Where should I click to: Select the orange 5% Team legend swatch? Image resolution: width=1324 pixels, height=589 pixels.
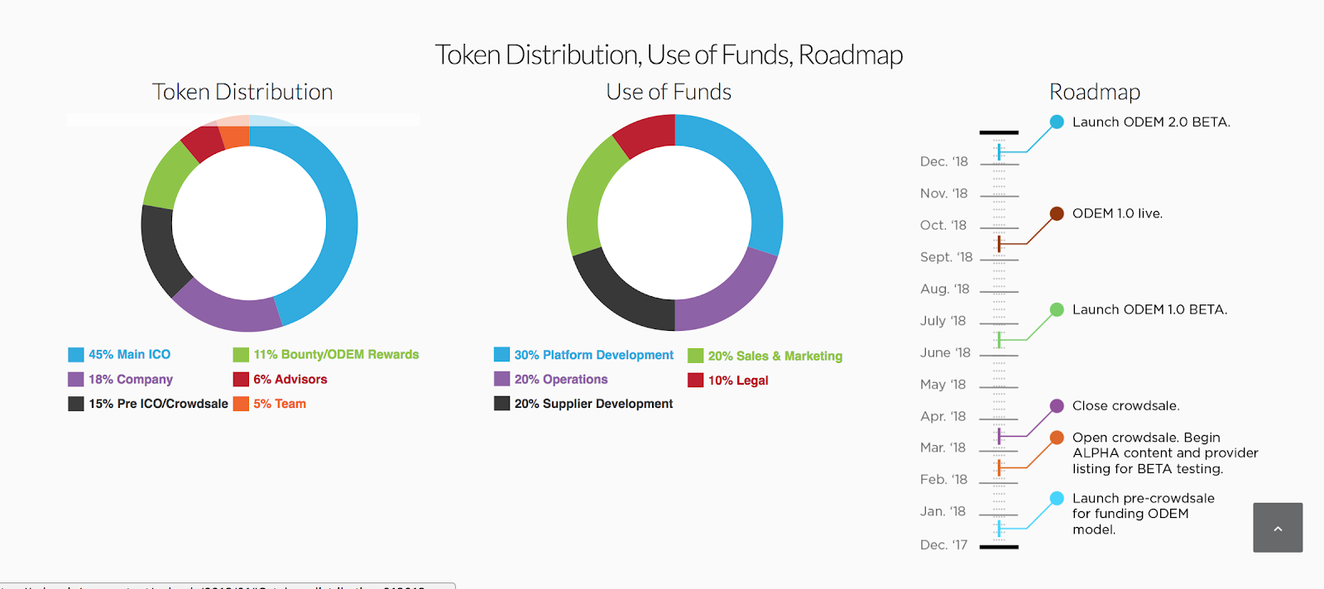pos(241,404)
